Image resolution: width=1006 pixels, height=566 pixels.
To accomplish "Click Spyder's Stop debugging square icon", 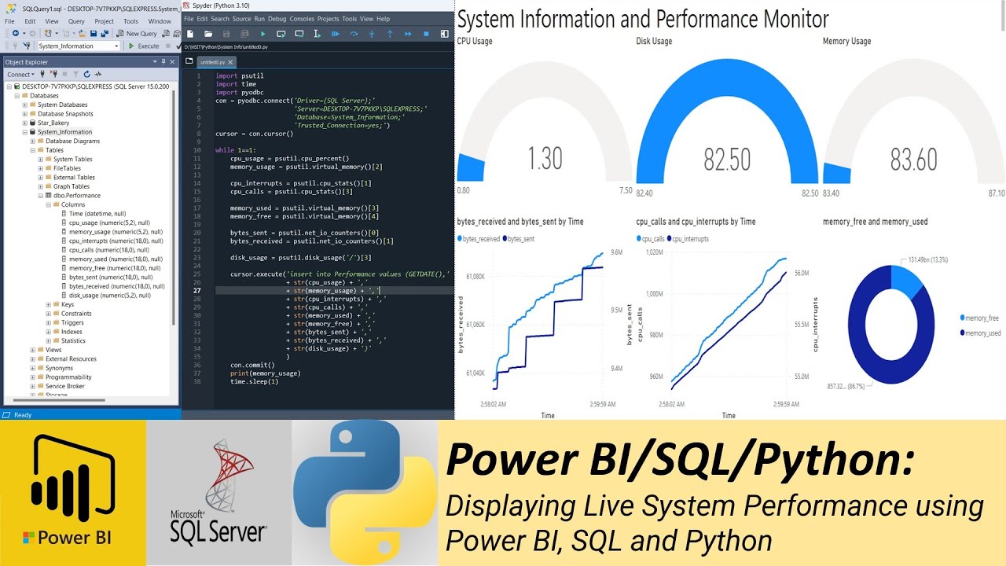I will tap(426, 34).
